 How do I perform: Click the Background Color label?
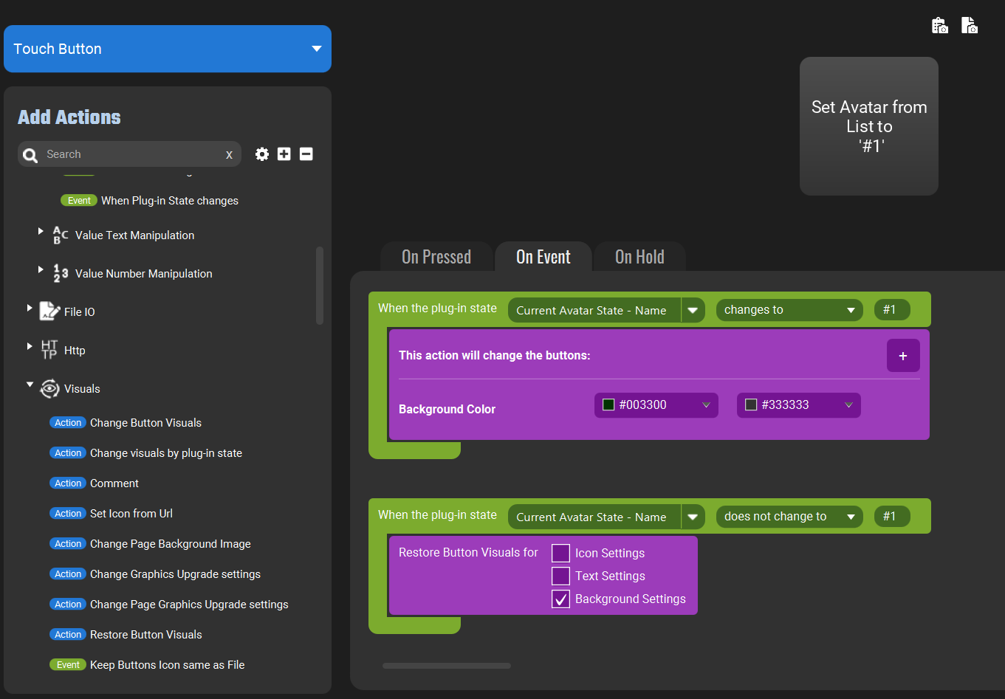(x=447, y=409)
